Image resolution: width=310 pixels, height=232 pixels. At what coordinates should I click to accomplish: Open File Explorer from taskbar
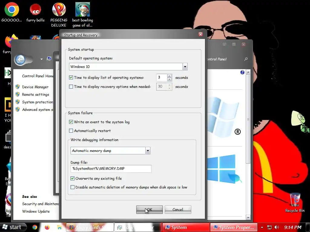tap(59, 227)
